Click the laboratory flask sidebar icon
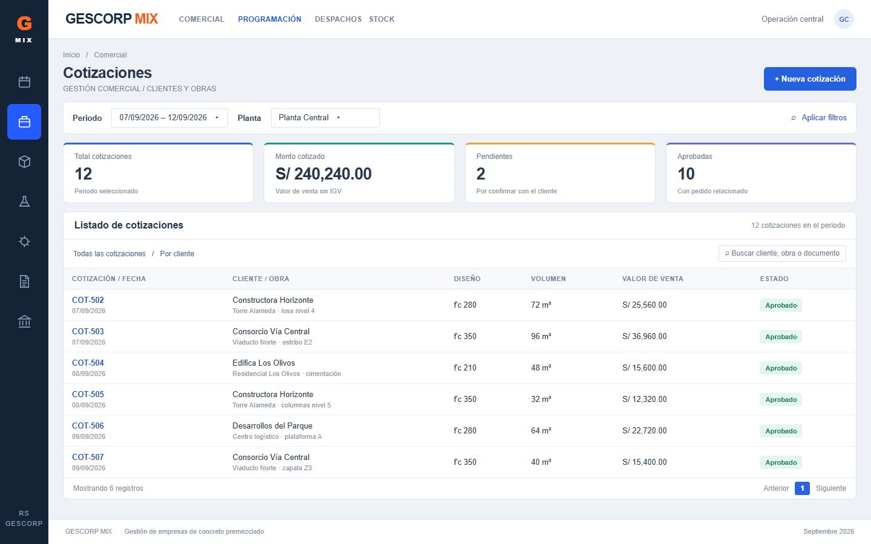The height and width of the screenshot is (544, 871). 24,201
